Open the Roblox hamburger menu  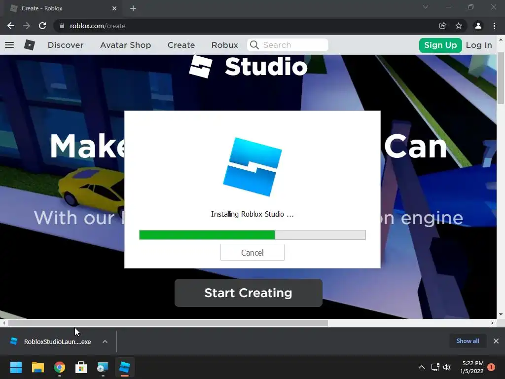9,45
